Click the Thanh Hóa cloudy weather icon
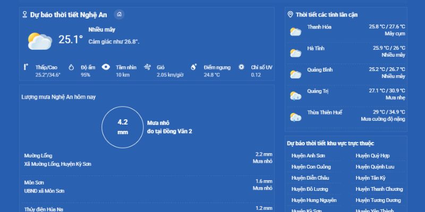The height and width of the screenshot is (212, 425). coord(295,32)
